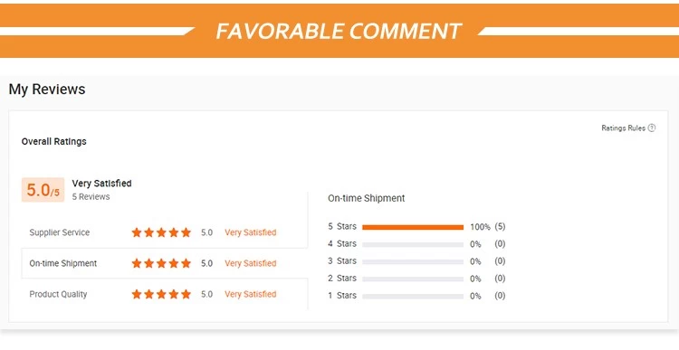
Task: Click Very Satisfied next to Supplier Service
Action: click(x=250, y=232)
